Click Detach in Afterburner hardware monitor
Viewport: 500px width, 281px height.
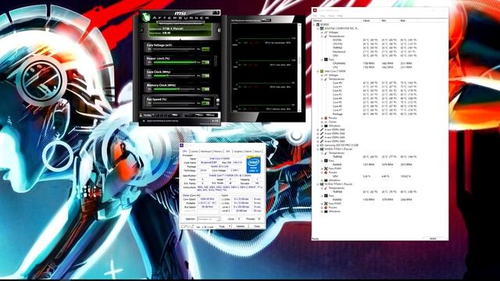(x=266, y=20)
